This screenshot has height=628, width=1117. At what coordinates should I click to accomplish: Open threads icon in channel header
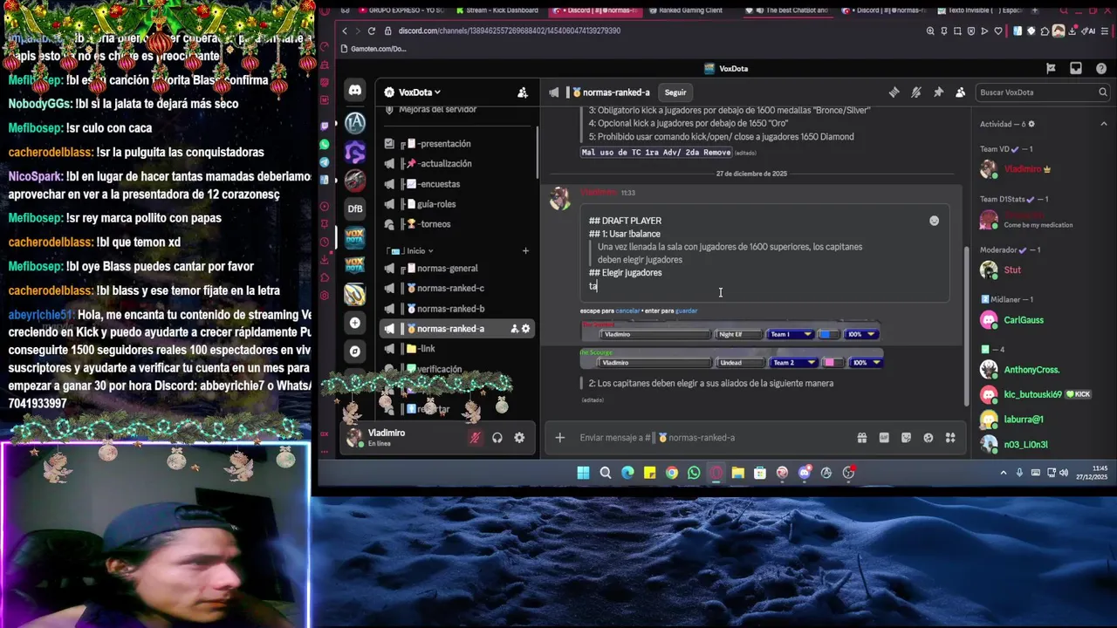pyautogui.click(x=894, y=92)
